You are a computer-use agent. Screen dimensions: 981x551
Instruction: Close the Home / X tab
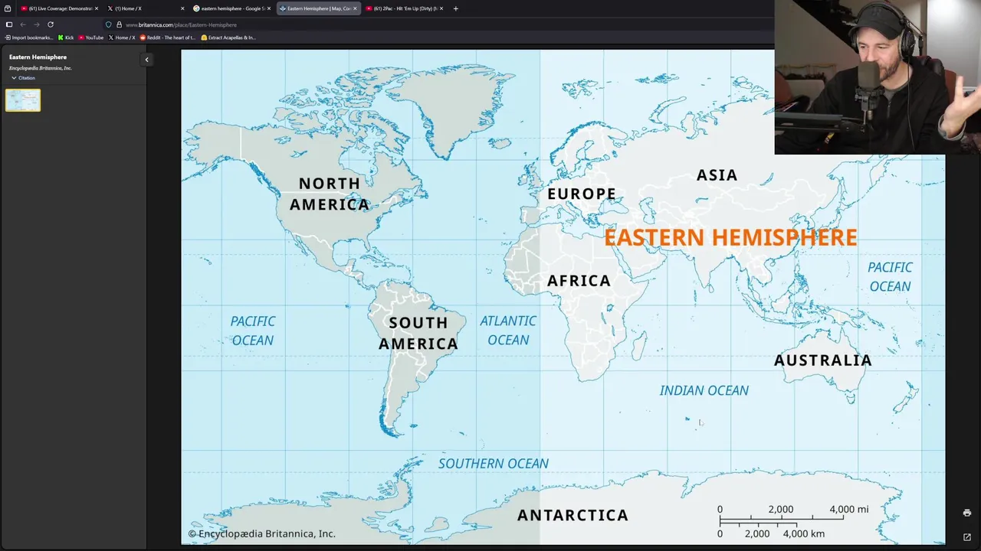[x=182, y=8]
